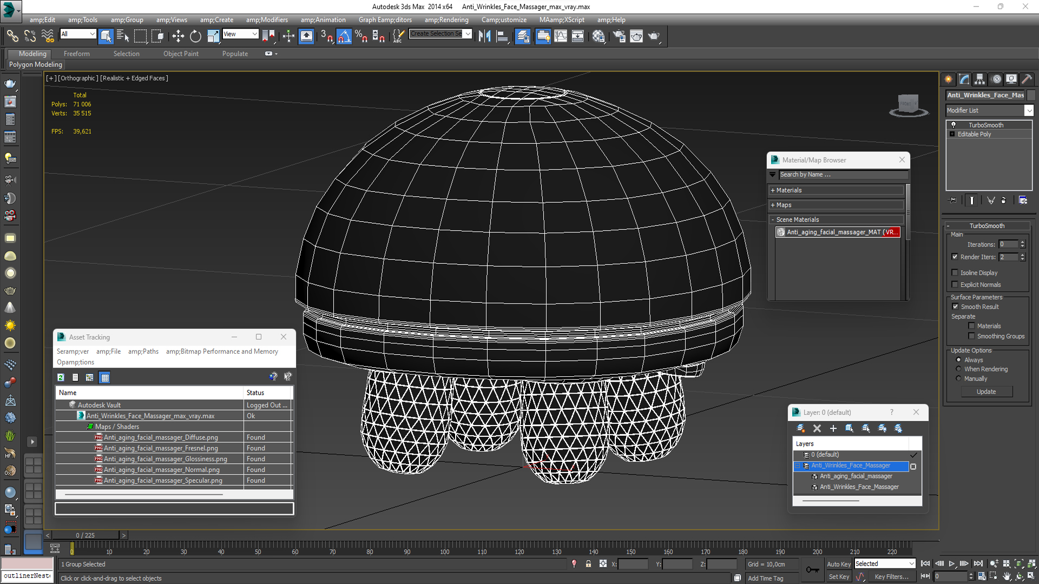The height and width of the screenshot is (584, 1039).
Task: Open Key Filters dialog
Action: [x=891, y=577]
